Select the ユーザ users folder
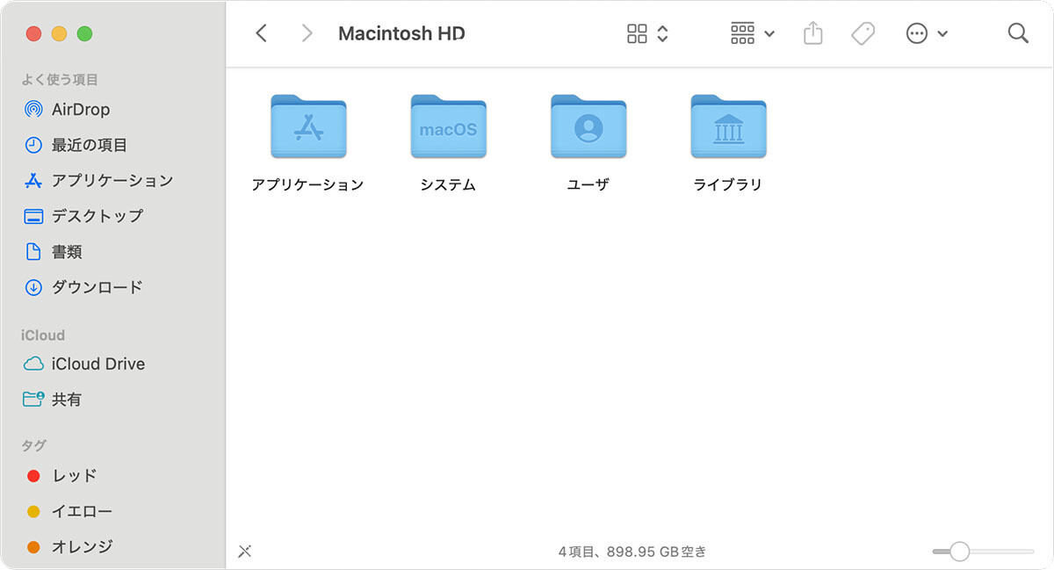Image resolution: width=1054 pixels, height=570 pixels. click(588, 127)
